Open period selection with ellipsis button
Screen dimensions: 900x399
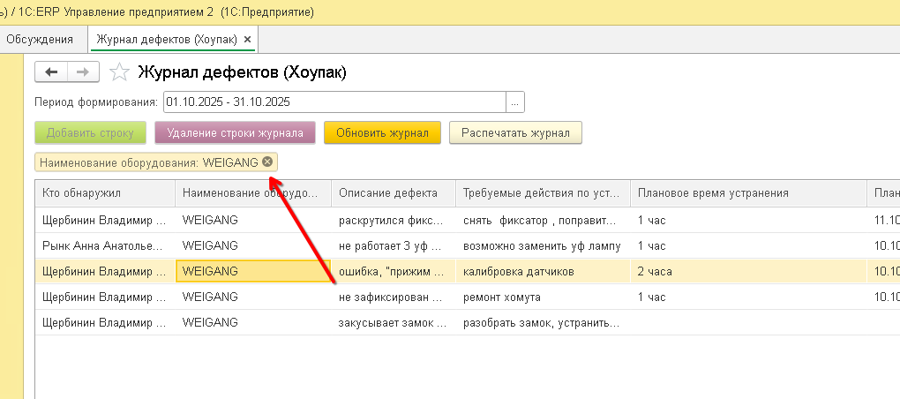(515, 102)
